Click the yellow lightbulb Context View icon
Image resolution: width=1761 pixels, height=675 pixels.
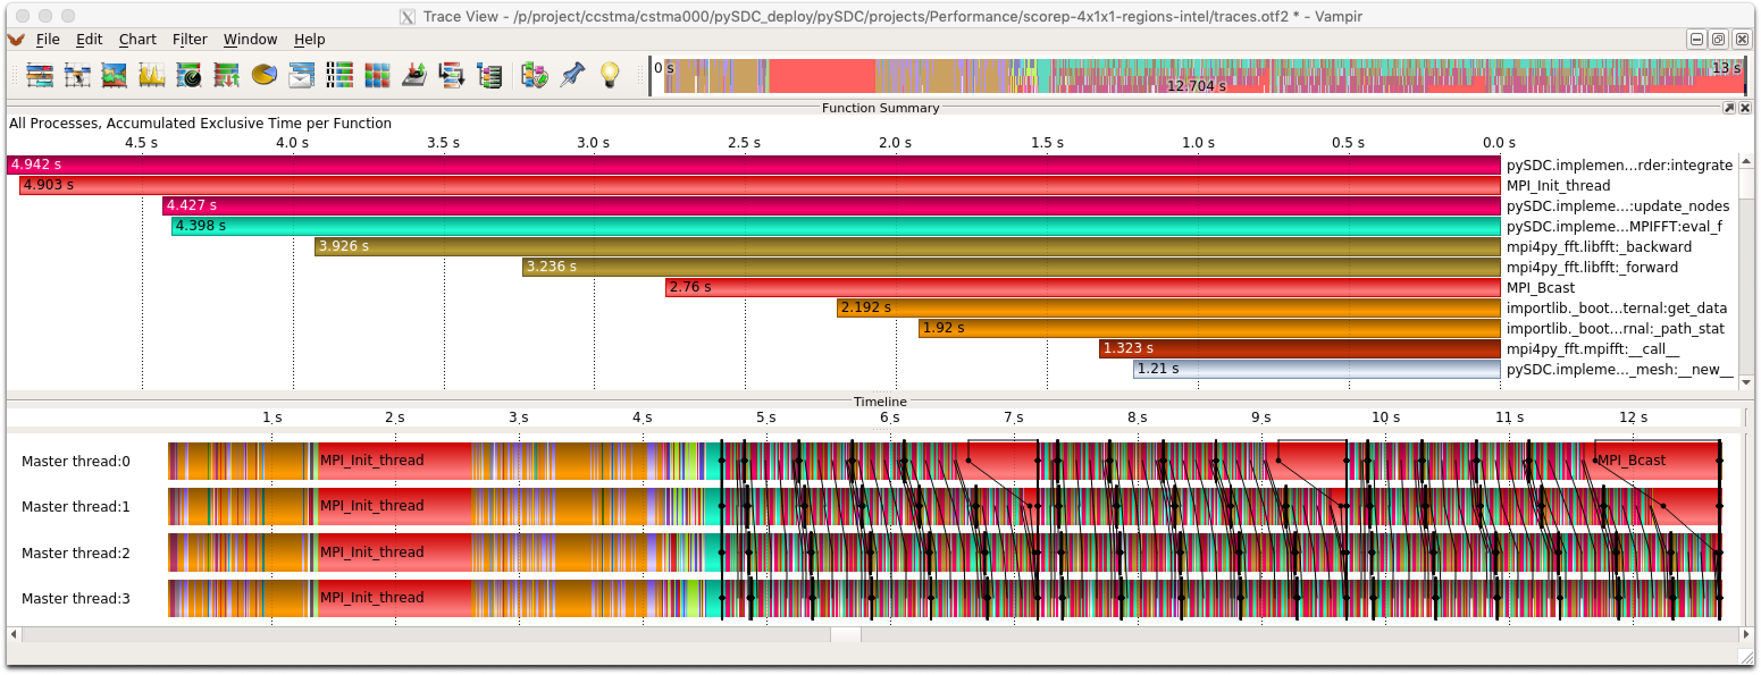coord(609,75)
